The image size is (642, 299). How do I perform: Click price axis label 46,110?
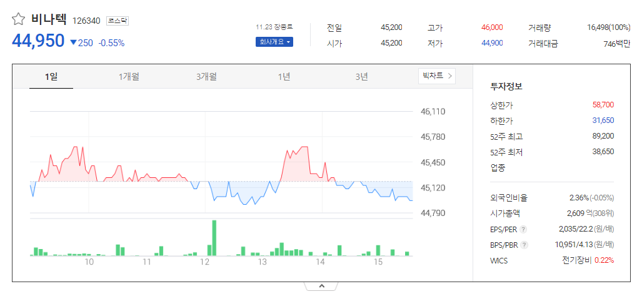coord(434,111)
